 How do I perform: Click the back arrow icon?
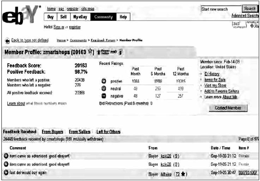point(7,40)
